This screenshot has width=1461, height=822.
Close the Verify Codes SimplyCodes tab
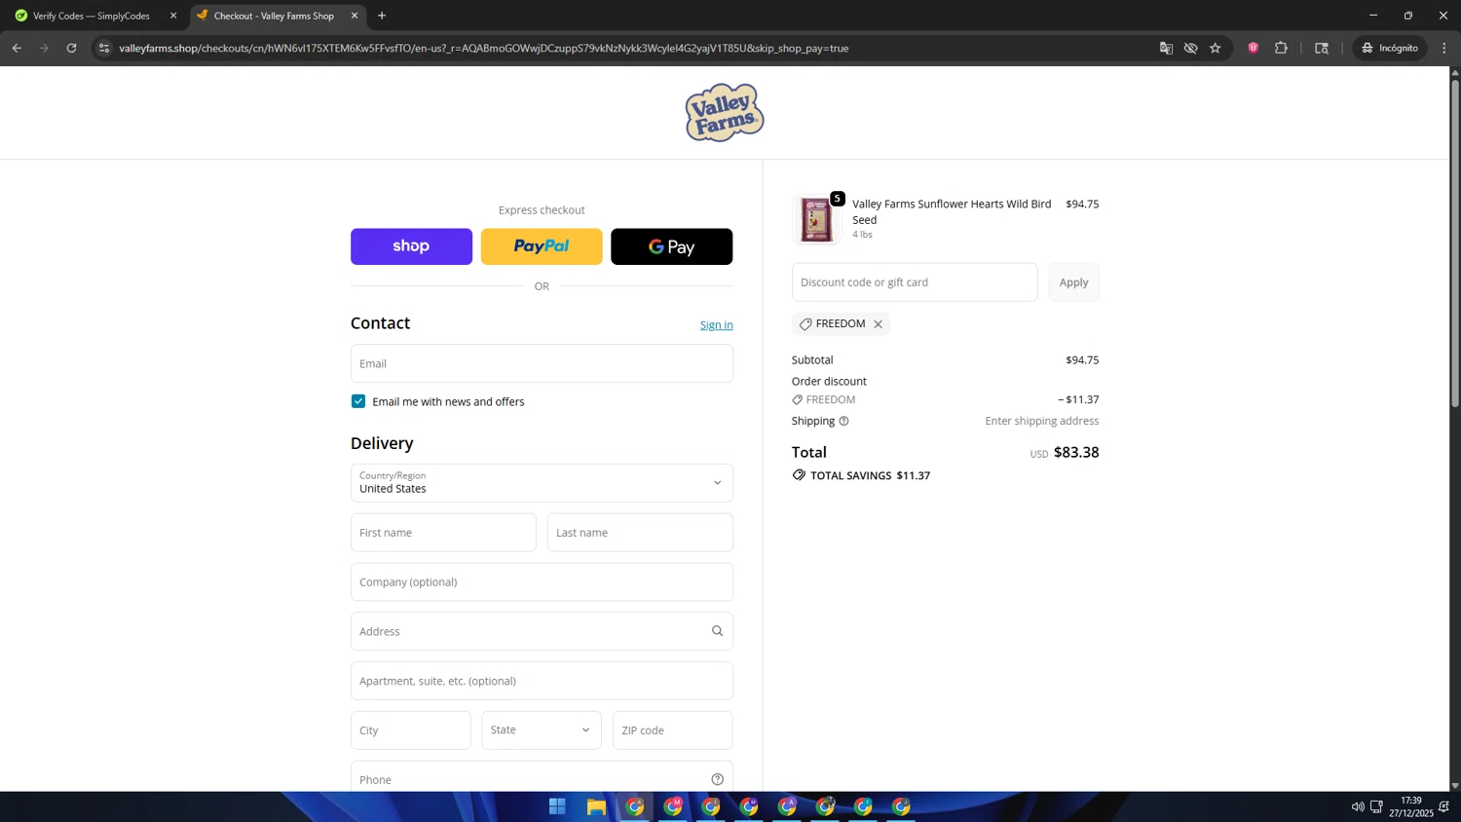[173, 16]
